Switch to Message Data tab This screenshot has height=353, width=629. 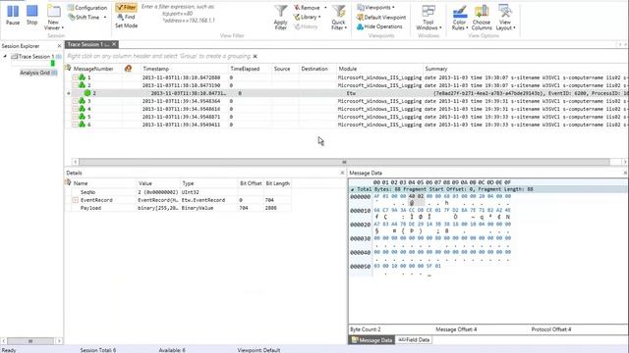click(x=372, y=340)
